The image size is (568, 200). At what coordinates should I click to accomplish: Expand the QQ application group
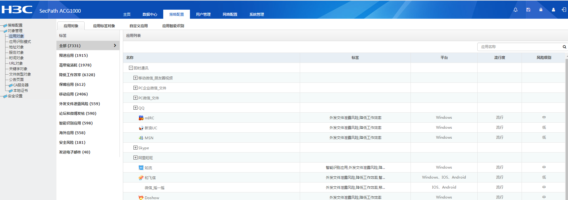click(135, 108)
